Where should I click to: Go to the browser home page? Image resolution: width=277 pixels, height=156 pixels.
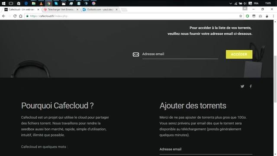click(21, 16)
